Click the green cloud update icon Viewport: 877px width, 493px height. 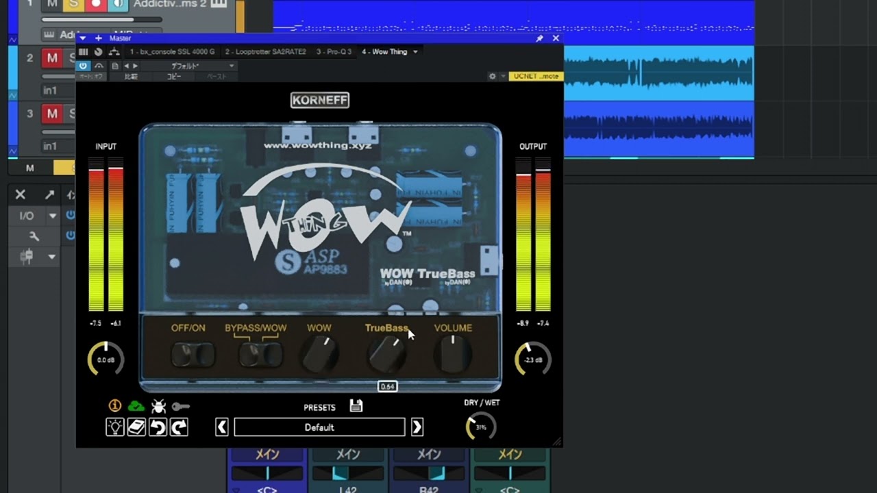(136, 406)
